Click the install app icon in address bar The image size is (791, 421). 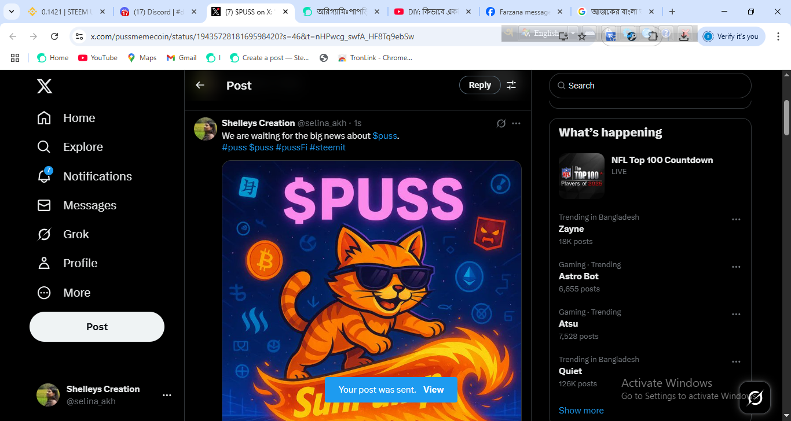tap(563, 36)
